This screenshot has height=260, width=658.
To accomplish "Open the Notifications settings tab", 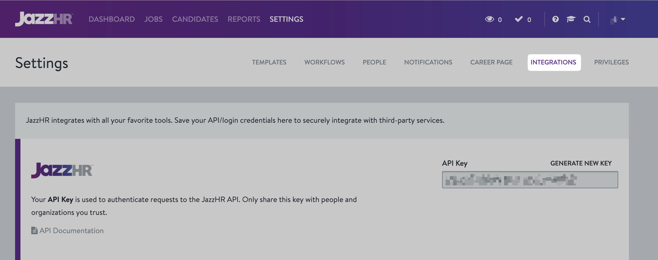I will coord(428,62).
